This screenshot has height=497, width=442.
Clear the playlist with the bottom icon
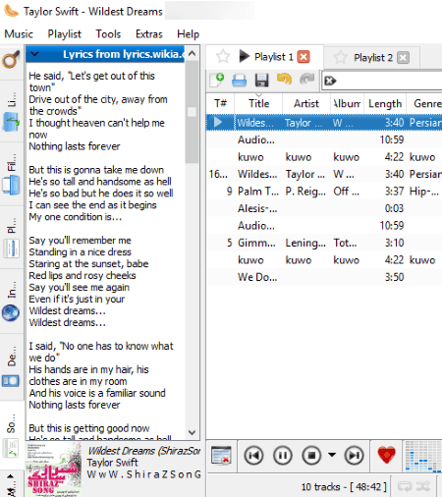221,456
